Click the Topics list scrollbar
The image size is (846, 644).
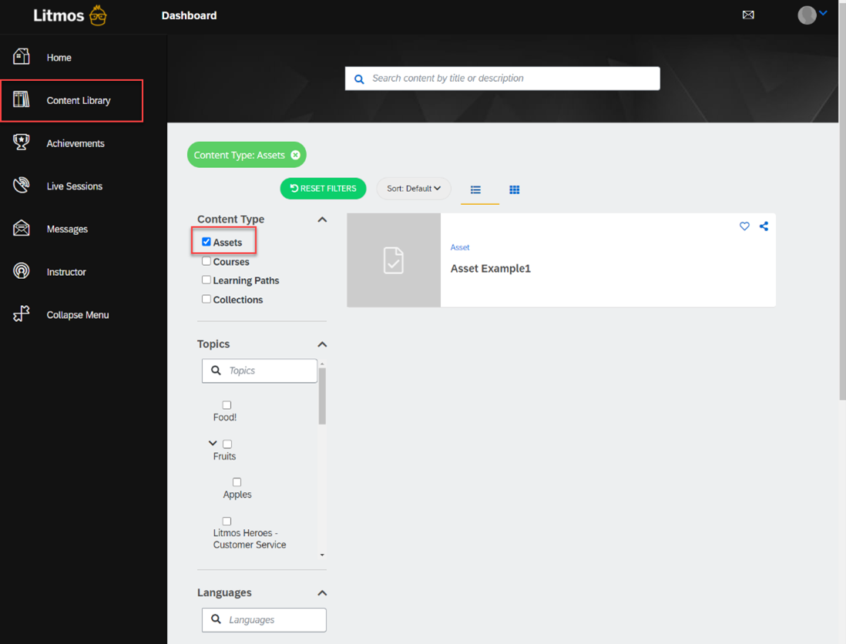click(322, 396)
